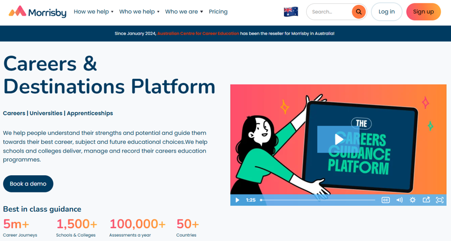Open video settings gear
The width and height of the screenshot is (451, 241).
tap(413, 200)
